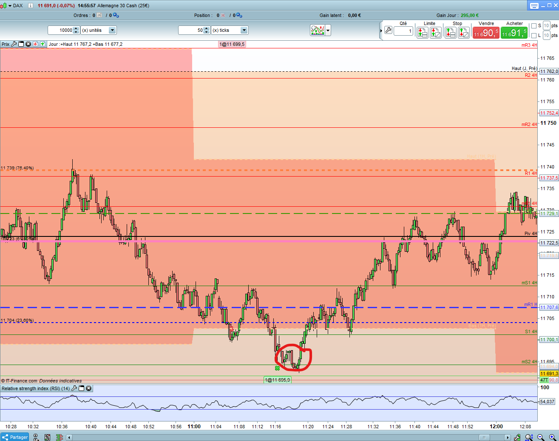This screenshot has width=559, height=441.
Task: Cancel all pending orders
Action: [99, 15]
